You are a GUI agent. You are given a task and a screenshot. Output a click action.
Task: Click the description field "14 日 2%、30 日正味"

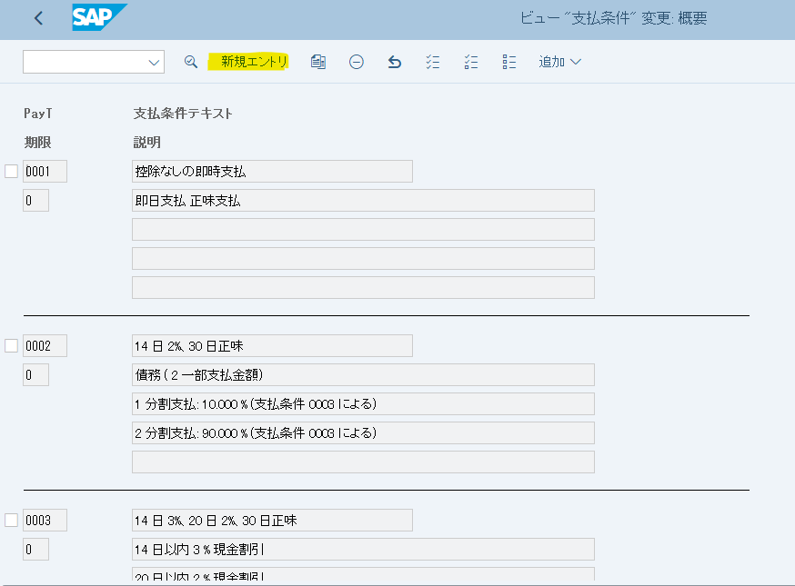tap(271, 345)
